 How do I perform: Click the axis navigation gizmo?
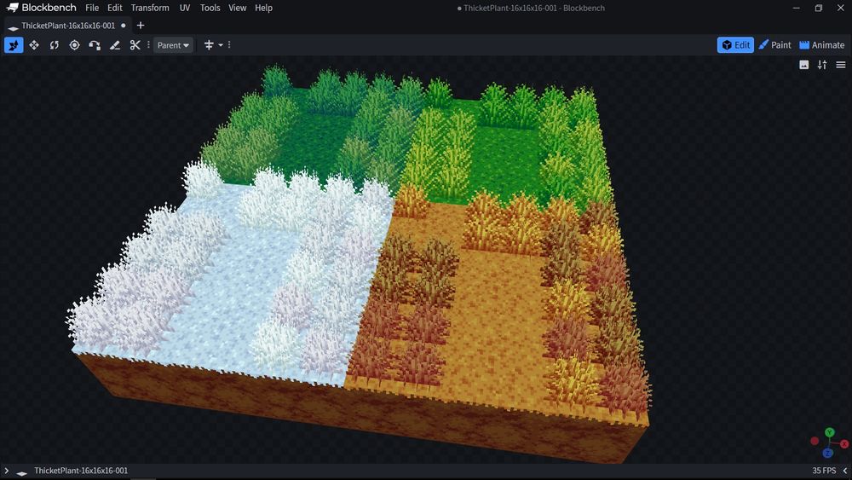point(829,442)
